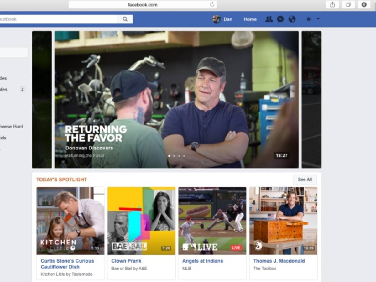
Task: Open Donovan Discovers episode title
Action: coord(89,148)
